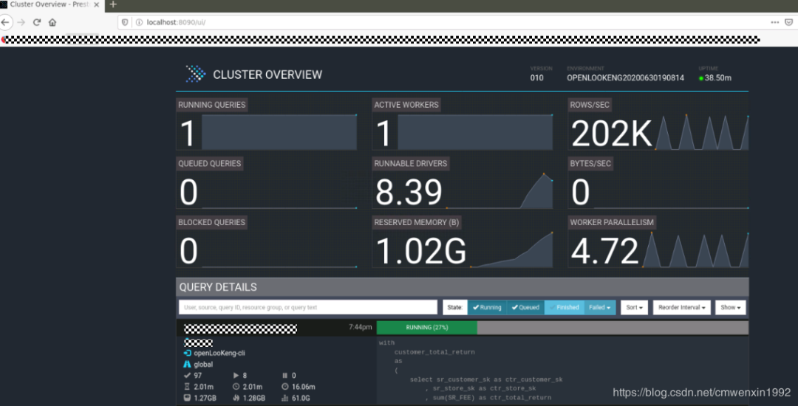Open the Failed state dropdown

[600, 307]
